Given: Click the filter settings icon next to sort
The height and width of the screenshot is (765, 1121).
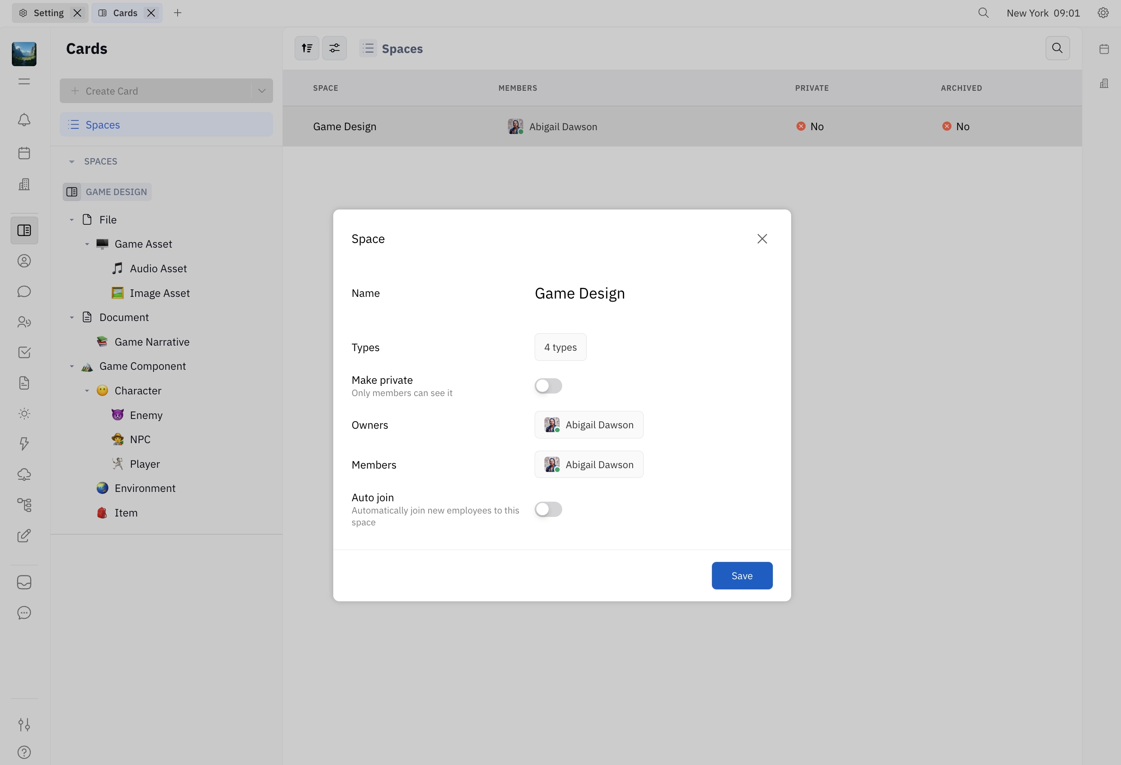Looking at the screenshot, I should (334, 48).
